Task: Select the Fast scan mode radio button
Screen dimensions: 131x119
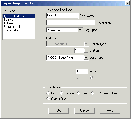Action: [x=48, y=93]
